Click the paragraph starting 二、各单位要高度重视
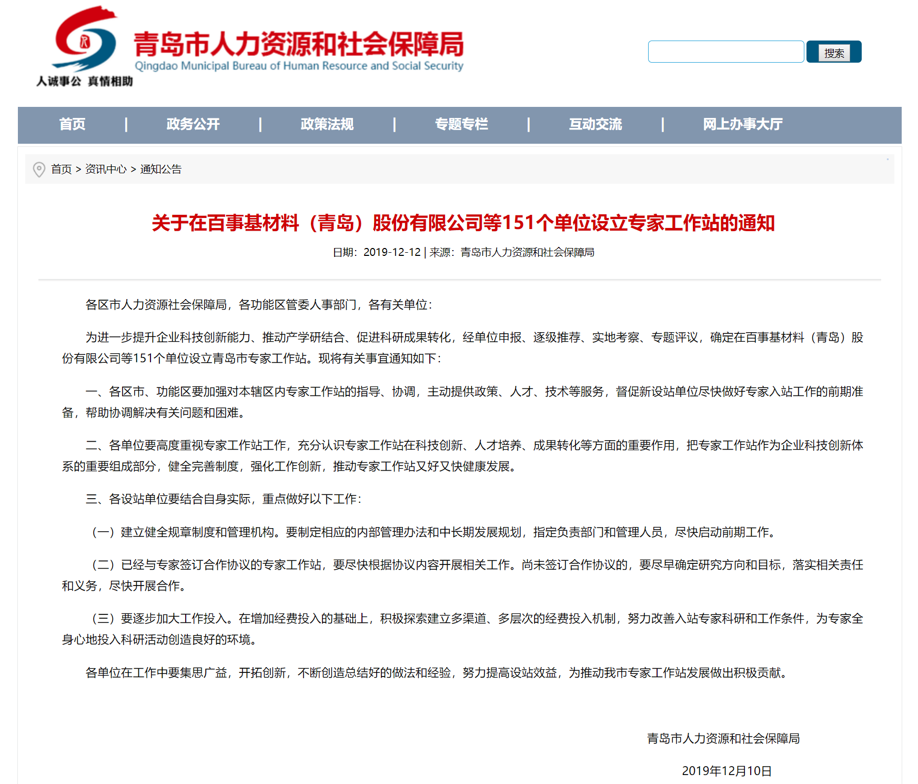The height and width of the screenshot is (784, 918). pyautogui.click(x=463, y=456)
